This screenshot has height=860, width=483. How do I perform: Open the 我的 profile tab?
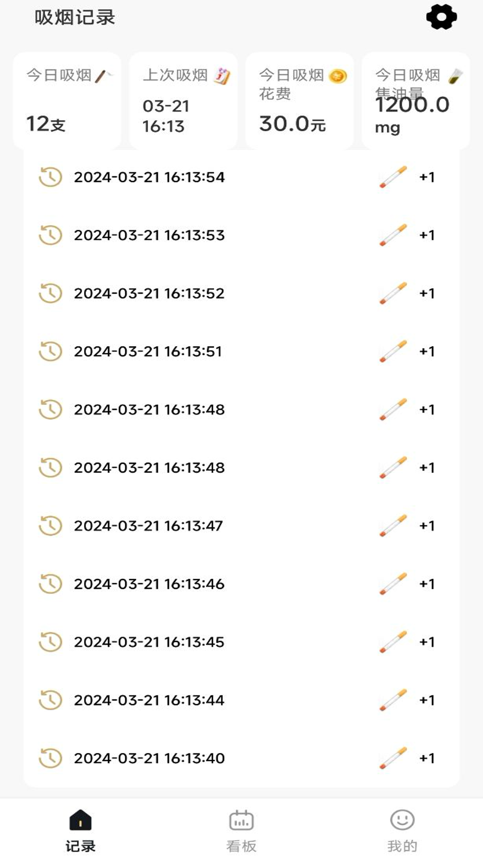[x=402, y=830]
